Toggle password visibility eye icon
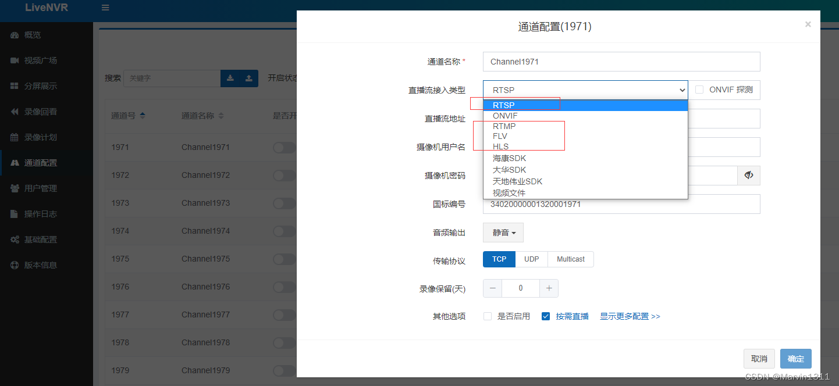 coord(749,176)
